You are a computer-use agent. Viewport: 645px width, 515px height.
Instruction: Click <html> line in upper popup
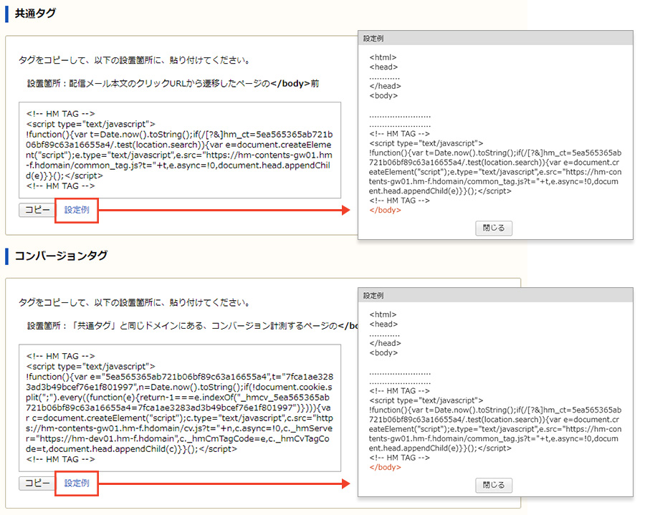click(383, 57)
